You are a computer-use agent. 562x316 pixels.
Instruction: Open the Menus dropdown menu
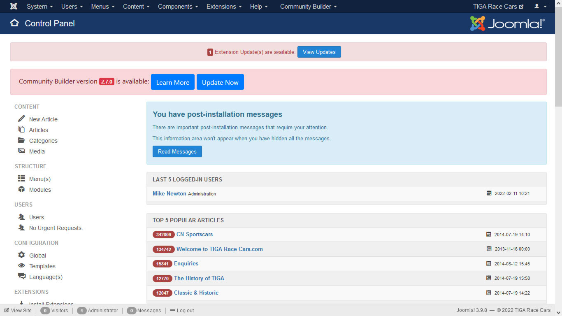[x=103, y=7]
